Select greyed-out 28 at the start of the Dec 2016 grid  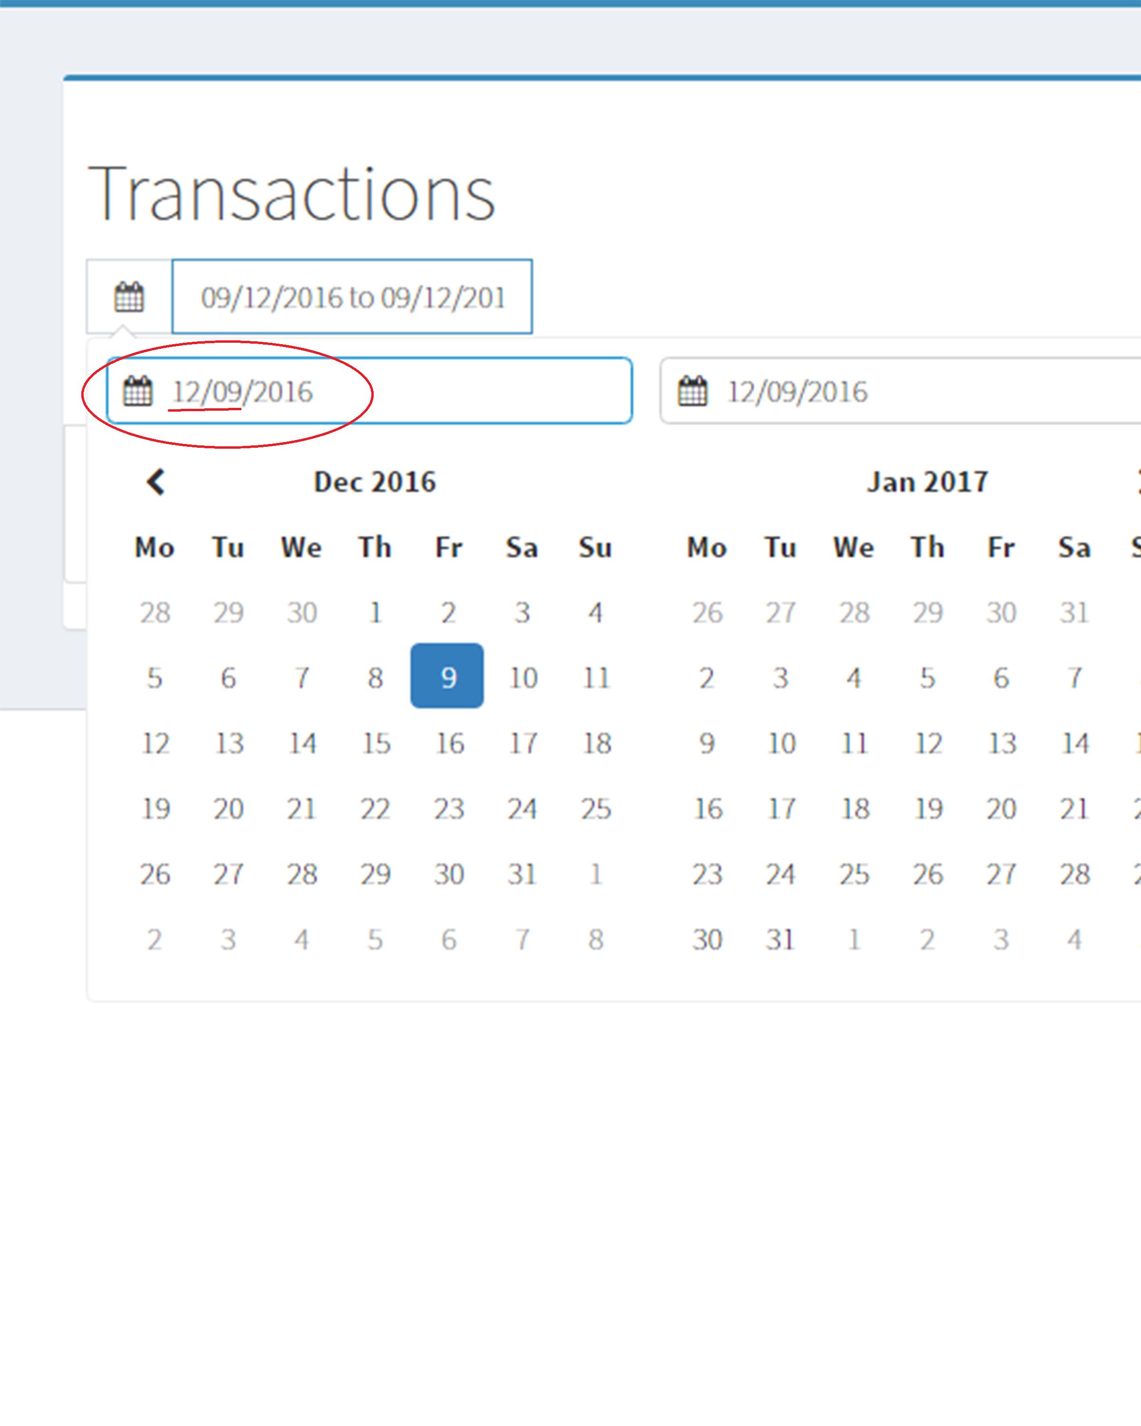pyautogui.click(x=155, y=612)
